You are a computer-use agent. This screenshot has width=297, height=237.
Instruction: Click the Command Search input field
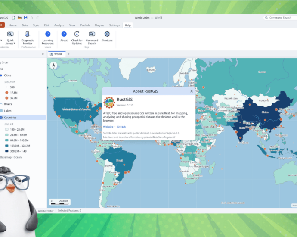[x=280, y=18]
